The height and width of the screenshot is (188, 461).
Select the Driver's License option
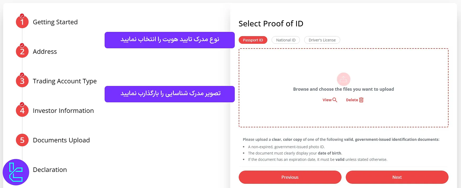tap(322, 40)
